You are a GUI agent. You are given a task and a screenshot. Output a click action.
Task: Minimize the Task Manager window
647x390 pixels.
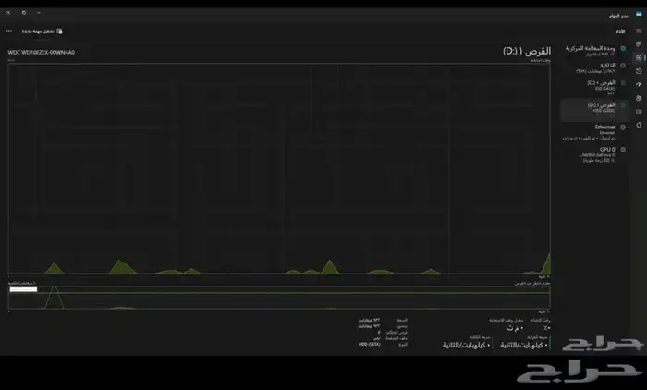[40, 14]
